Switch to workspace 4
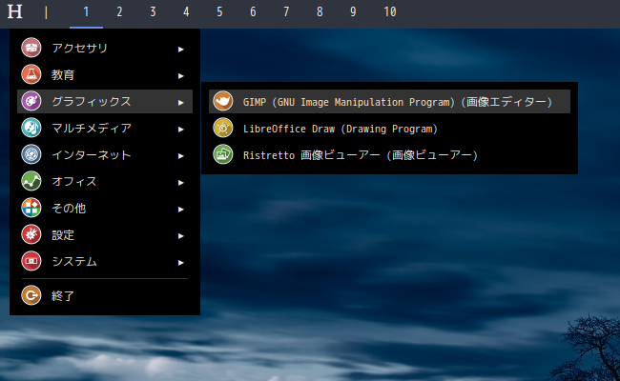Image resolution: width=620 pixels, height=381 pixels. pyautogui.click(x=186, y=12)
